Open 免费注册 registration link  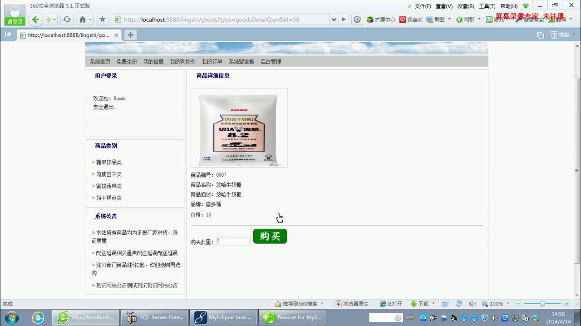(127, 62)
